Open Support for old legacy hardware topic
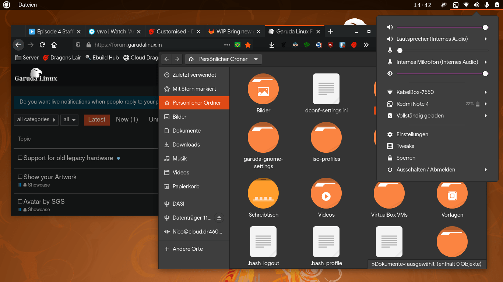503x282 pixels. (68, 158)
